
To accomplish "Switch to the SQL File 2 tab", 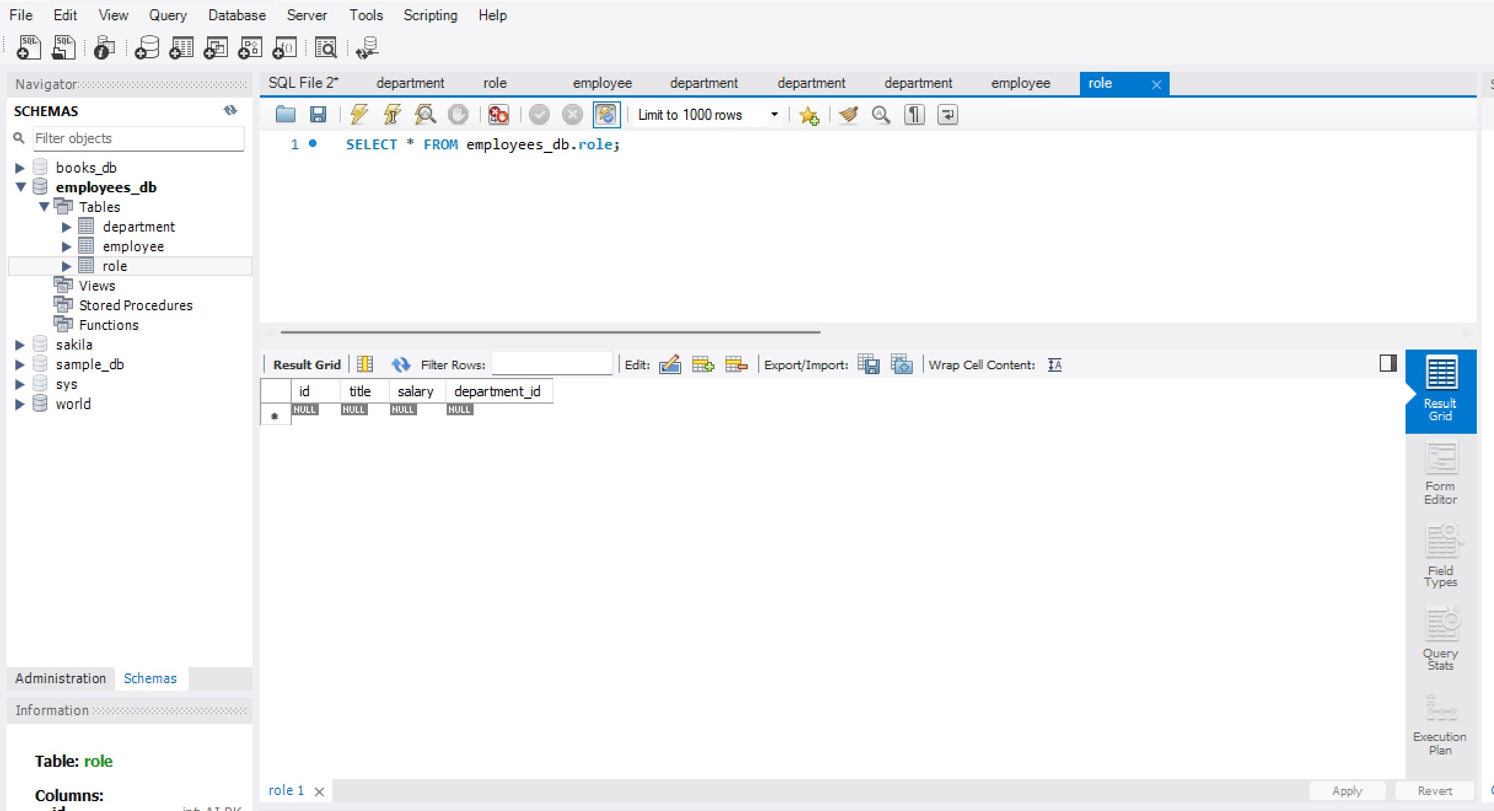I will [x=303, y=83].
